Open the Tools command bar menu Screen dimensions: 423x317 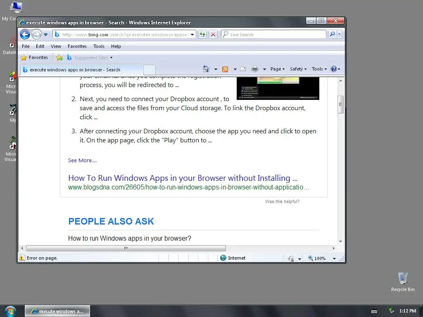coord(319,69)
